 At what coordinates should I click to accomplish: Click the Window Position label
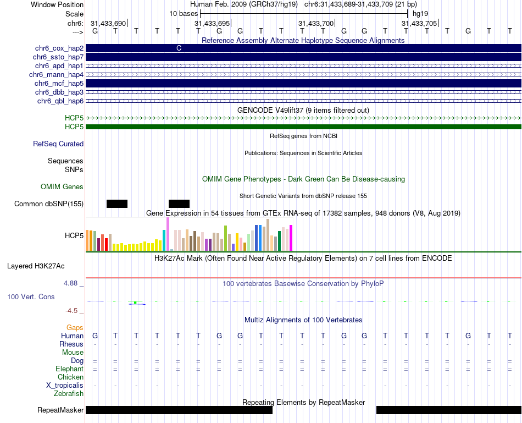point(57,4)
